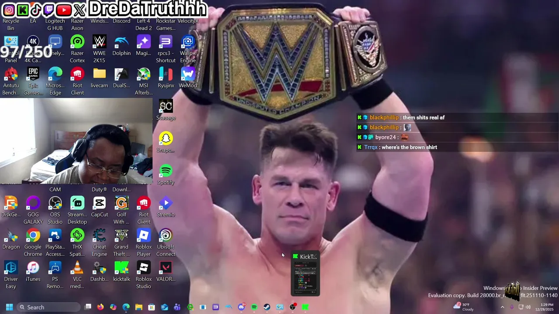Open Antutu Benchmark desktop icon
This screenshot has height=314, width=559.
(x=11, y=81)
